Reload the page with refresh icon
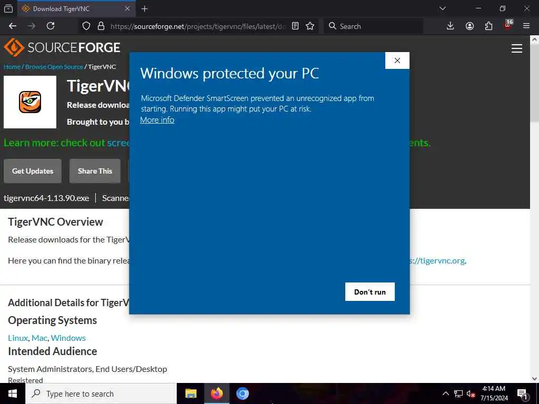Screen dimensions: 539x404 pyautogui.click(x=51, y=26)
